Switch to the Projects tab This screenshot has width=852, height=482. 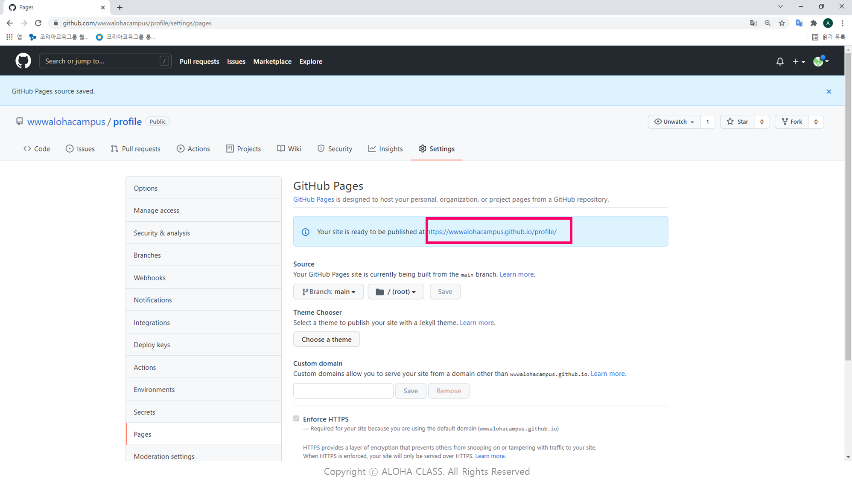tap(243, 148)
